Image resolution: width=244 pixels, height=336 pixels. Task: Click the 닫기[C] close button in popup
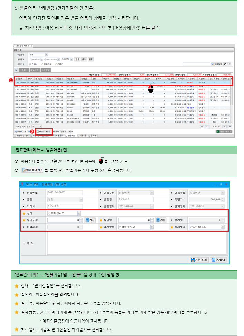click(218, 260)
